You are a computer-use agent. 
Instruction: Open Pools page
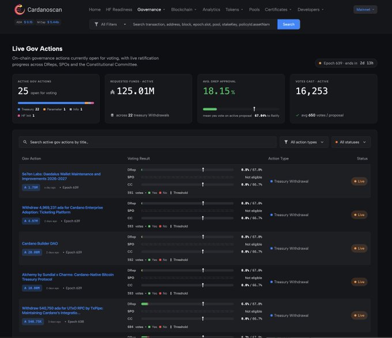[x=254, y=9]
